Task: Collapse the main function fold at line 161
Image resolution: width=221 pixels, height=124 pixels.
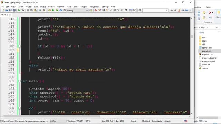Action: click(x=19, y=81)
